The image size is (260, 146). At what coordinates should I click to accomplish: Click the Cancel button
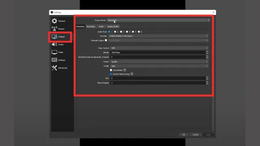point(196,135)
